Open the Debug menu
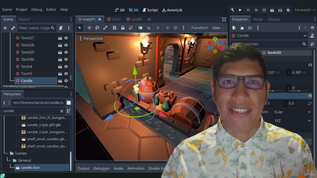This screenshot has width=317, height=178. click(x=37, y=10)
